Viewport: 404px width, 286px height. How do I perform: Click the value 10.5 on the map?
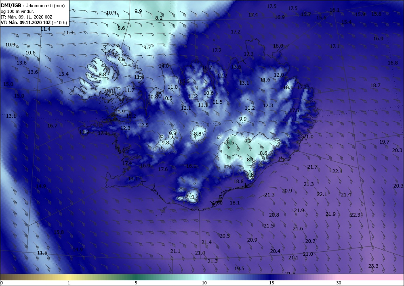[167, 98]
